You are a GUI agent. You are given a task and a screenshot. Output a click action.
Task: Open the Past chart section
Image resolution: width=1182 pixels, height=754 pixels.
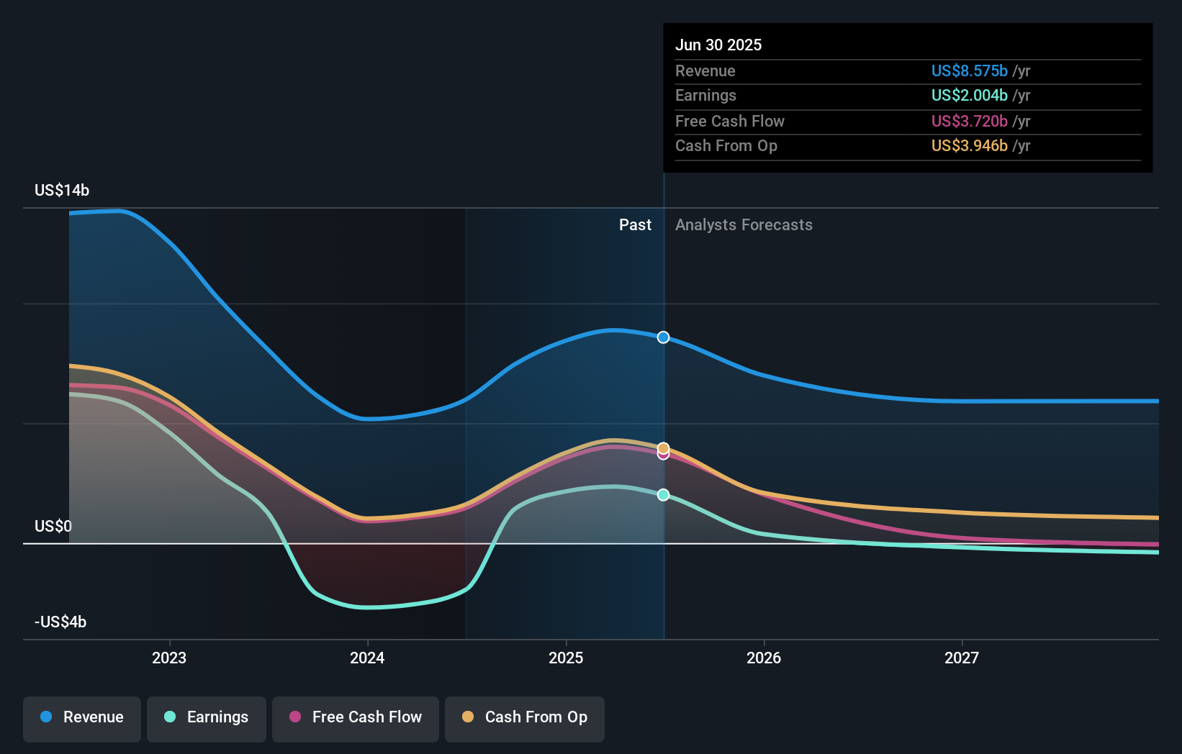click(635, 224)
